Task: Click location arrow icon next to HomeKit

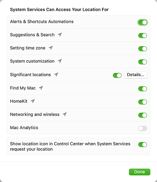Action: click(x=33, y=101)
